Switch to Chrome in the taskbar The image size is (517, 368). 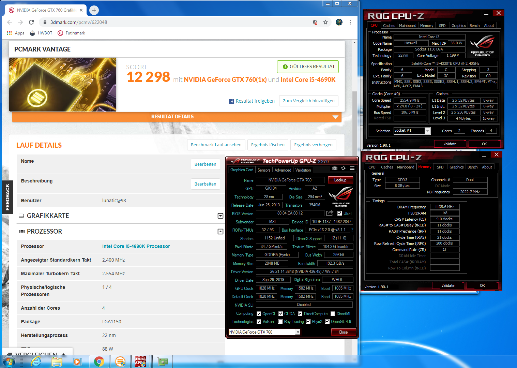pyautogui.click(x=99, y=361)
